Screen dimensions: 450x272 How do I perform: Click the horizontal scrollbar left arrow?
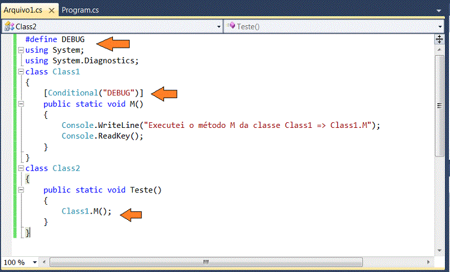(x=44, y=262)
